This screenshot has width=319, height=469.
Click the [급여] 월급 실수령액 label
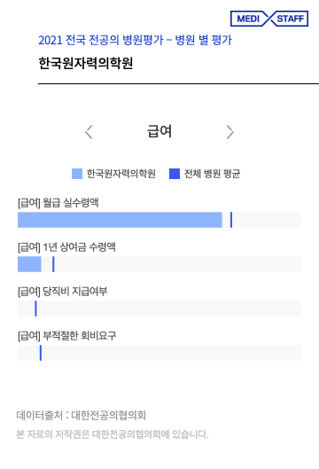(58, 202)
